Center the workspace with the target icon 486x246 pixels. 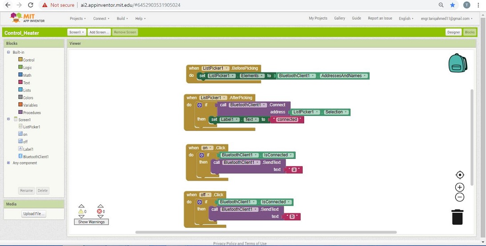coord(460,175)
